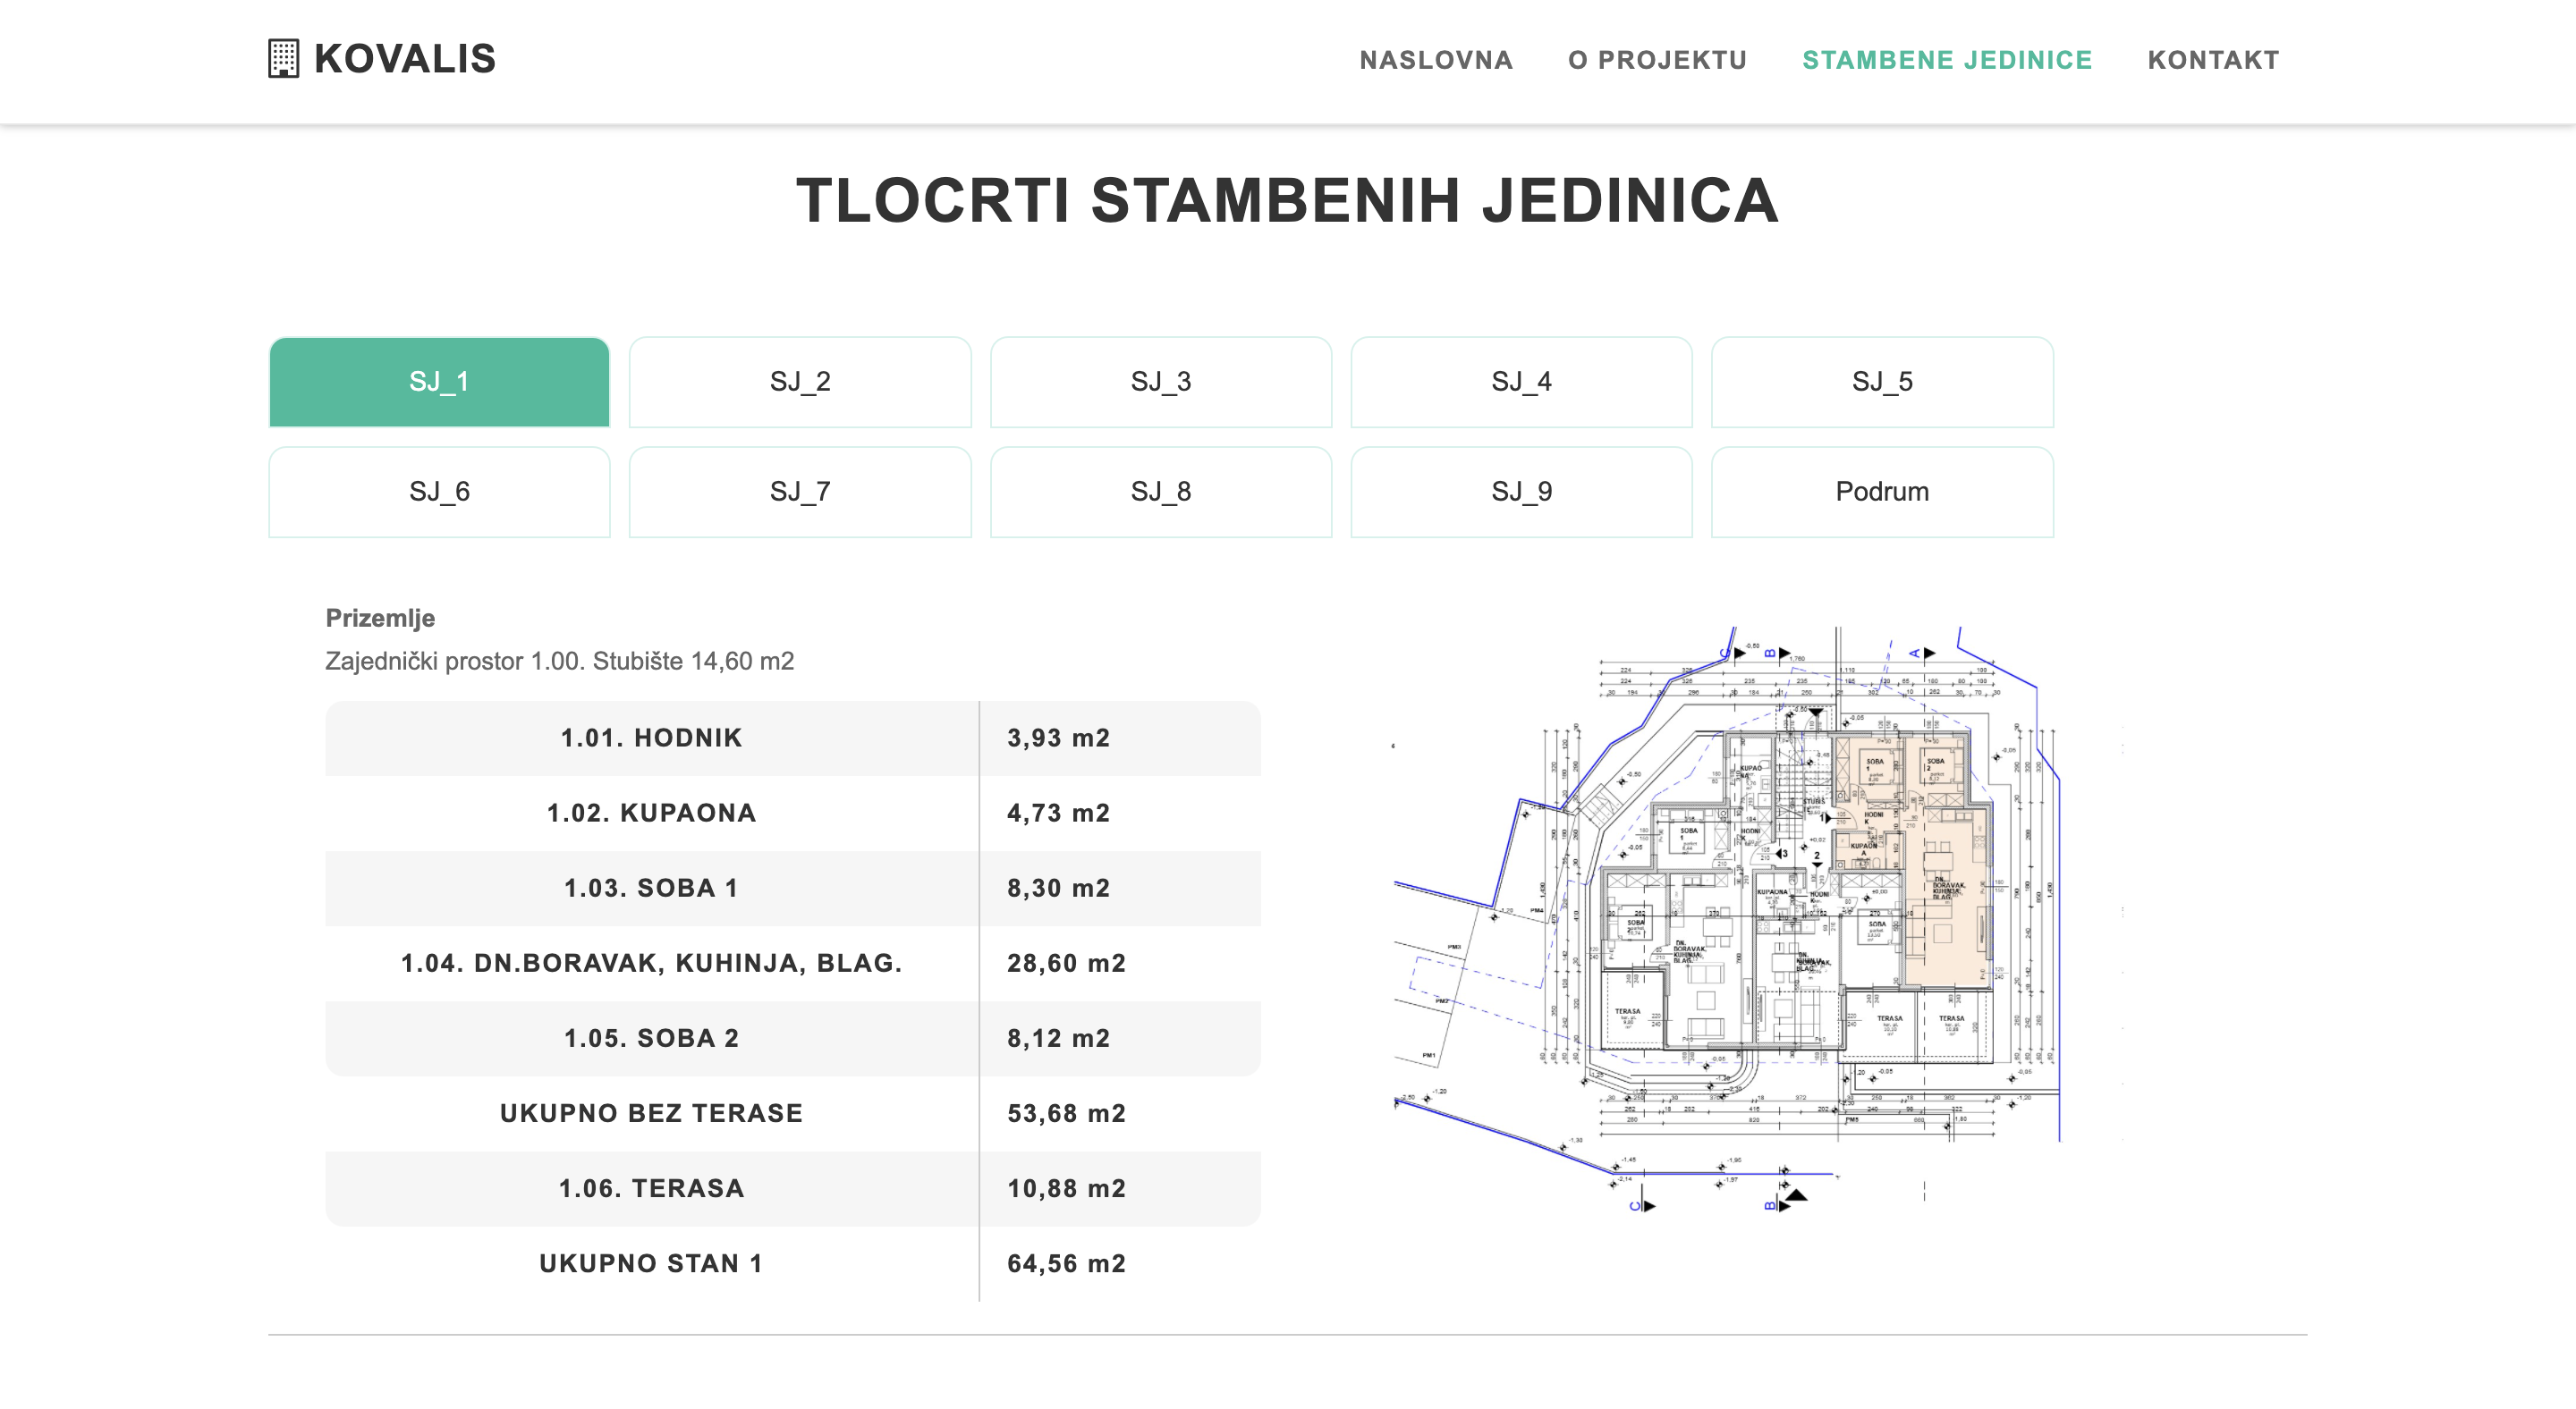The height and width of the screenshot is (1409, 2576).
Task: Switch to the SJ_2 tab
Action: click(x=800, y=382)
